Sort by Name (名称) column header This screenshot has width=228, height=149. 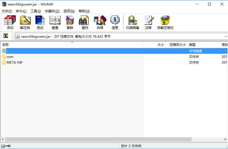pos(72,45)
